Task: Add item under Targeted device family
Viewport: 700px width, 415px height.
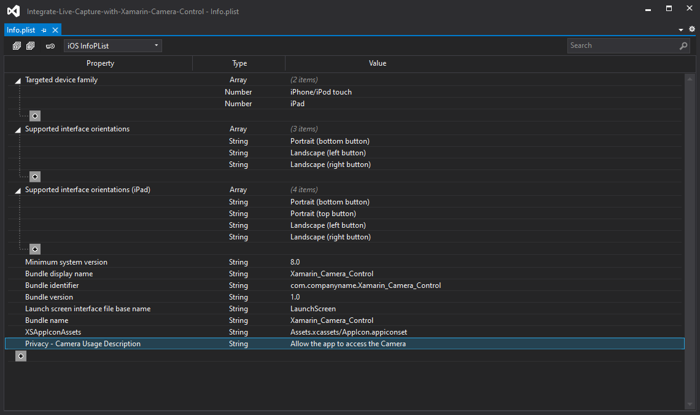Action: pyautogui.click(x=35, y=116)
